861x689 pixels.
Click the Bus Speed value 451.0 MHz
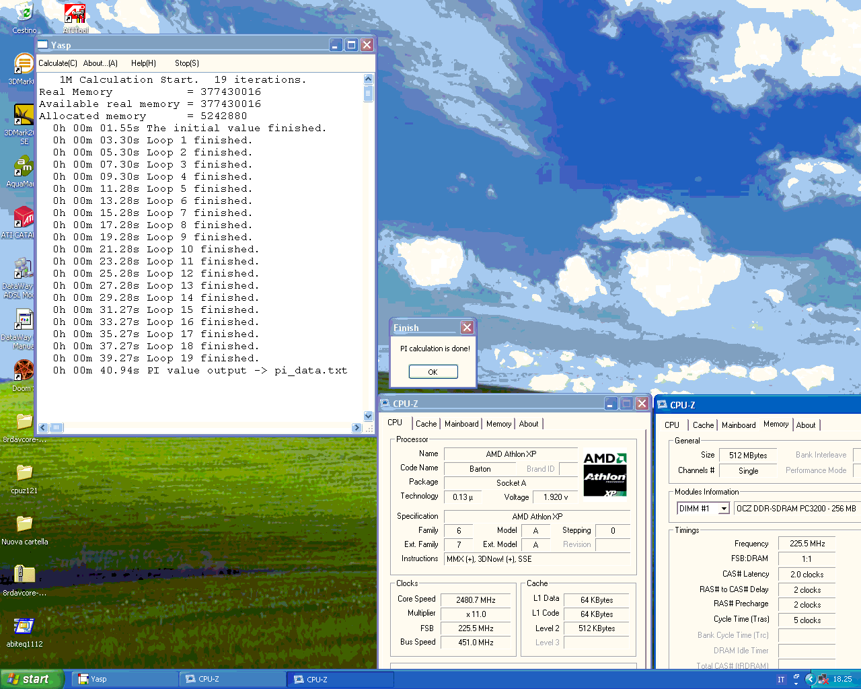coord(476,643)
